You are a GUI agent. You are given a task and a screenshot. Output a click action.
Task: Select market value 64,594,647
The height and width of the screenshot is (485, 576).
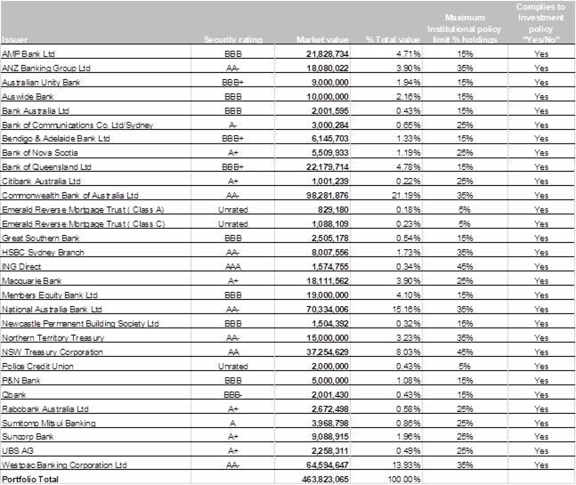[328, 465]
